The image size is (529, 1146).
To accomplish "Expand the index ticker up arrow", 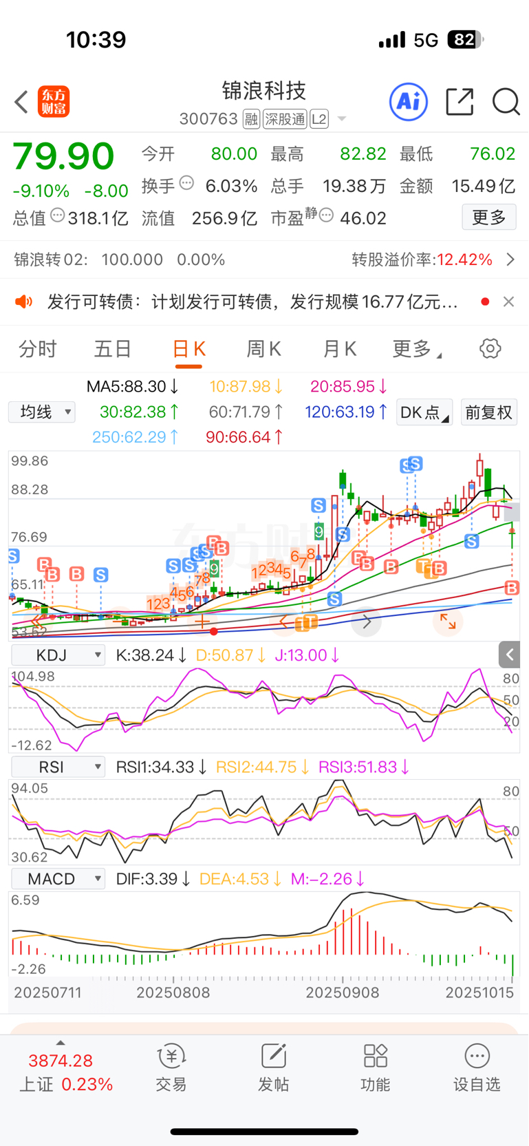I will point(61,1043).
